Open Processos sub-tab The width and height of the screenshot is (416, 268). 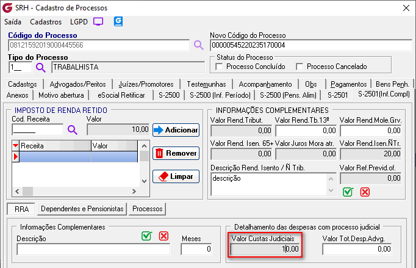click(147, 209)
